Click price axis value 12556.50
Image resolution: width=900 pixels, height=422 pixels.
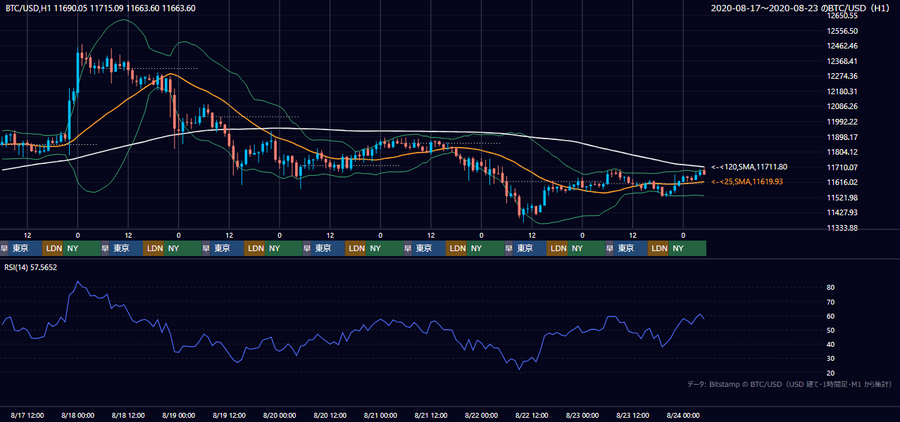(842, 31)
